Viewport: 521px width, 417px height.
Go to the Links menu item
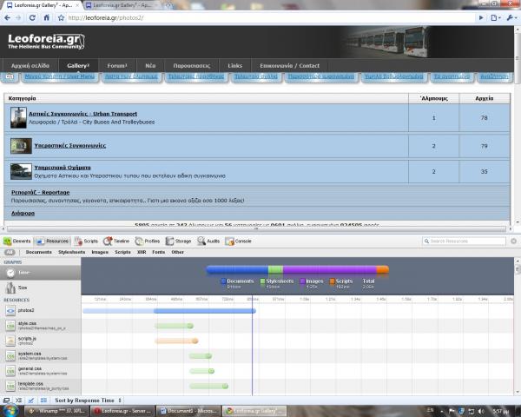coord(235,65)
